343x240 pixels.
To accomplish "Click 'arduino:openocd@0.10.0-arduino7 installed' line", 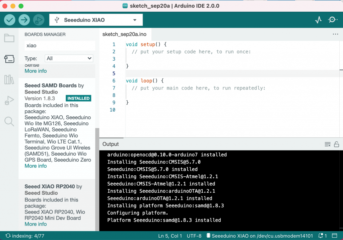I will 167,155.
